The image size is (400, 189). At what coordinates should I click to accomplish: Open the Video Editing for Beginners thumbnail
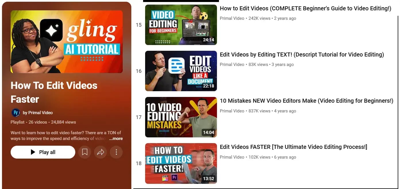(181, 25)
